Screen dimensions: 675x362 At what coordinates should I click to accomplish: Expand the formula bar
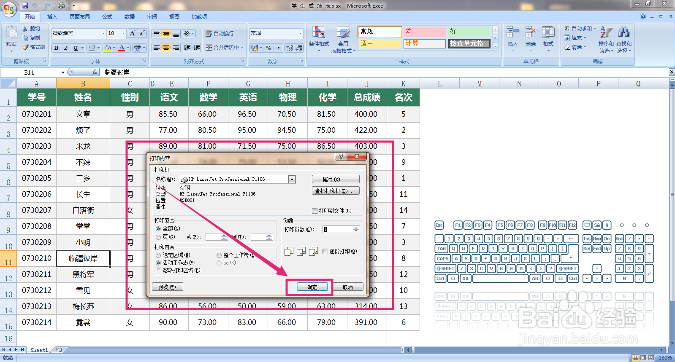pos(671,72)
